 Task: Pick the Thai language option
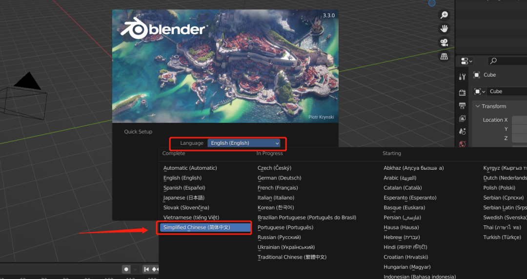502,228
